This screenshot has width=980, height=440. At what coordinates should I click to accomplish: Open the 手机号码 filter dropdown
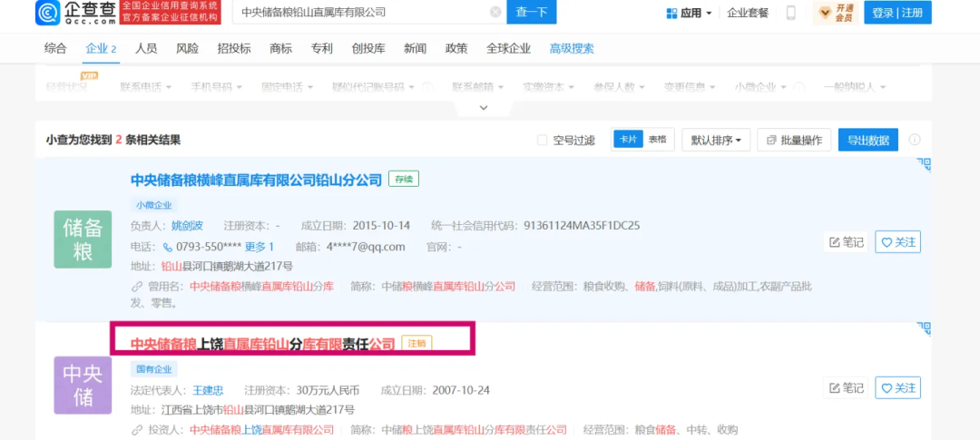click(x=216, y=87)
